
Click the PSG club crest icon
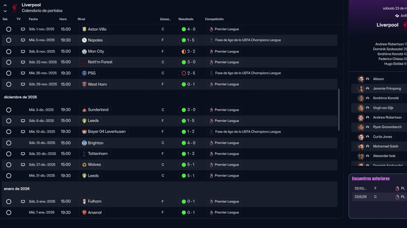(x=84, y=73)
